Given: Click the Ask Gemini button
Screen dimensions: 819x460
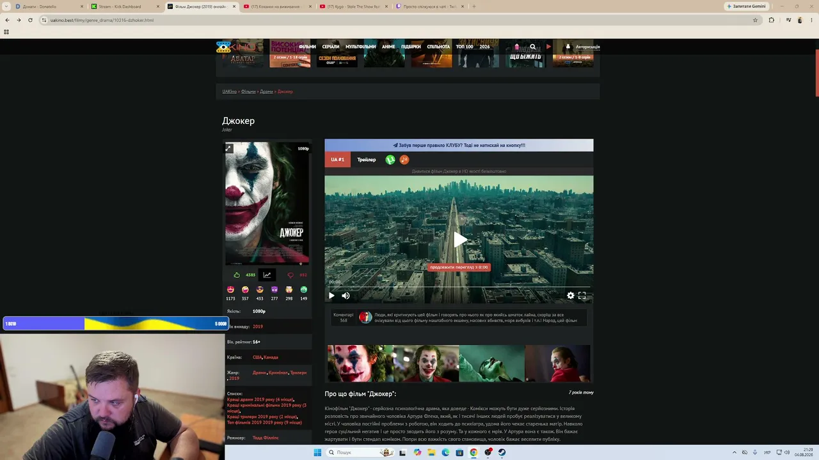Looking at the screenshot, I should point(747,6).
